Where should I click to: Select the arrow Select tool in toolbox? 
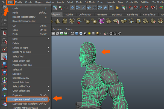(5, 33)
